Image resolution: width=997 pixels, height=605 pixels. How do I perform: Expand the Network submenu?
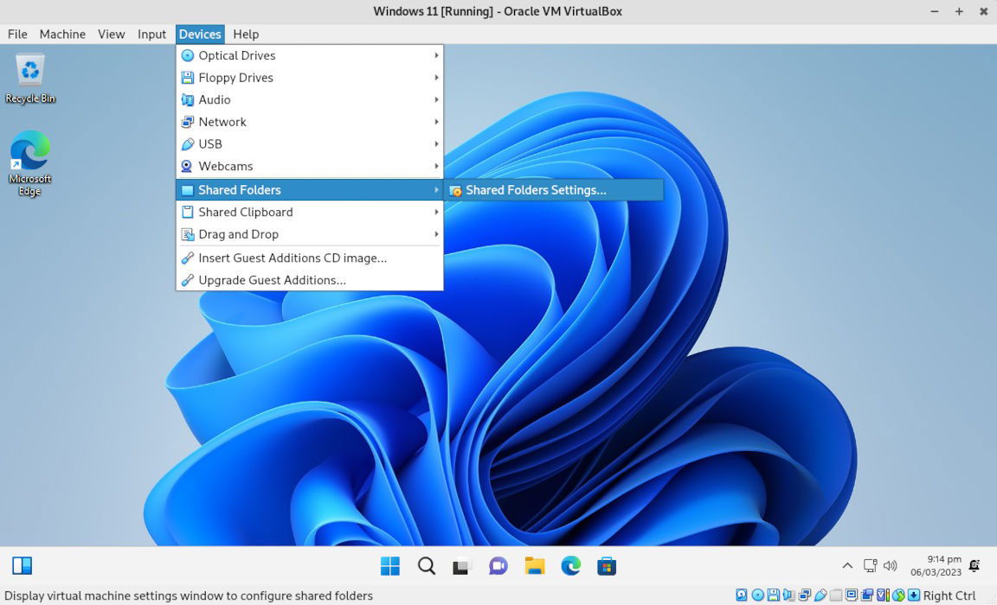[222, 121]
